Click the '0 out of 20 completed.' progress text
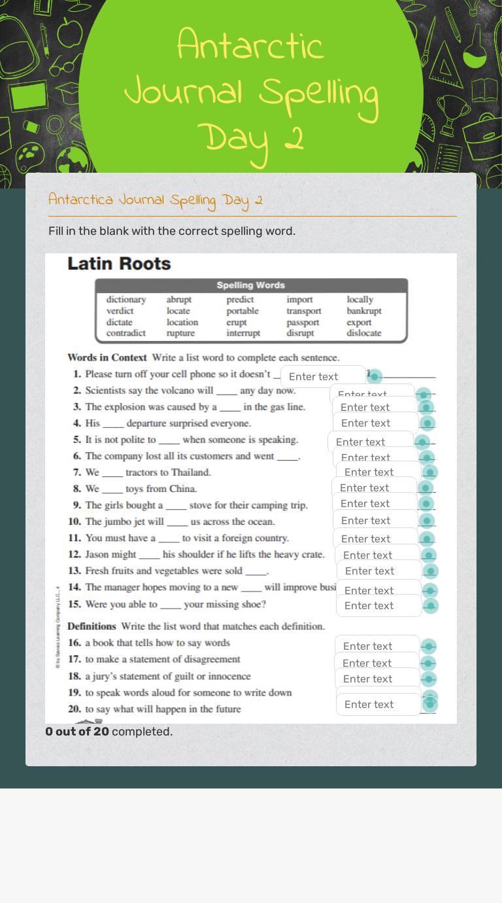This screenshot has height=903, width=502. click(x=109, y=732)
